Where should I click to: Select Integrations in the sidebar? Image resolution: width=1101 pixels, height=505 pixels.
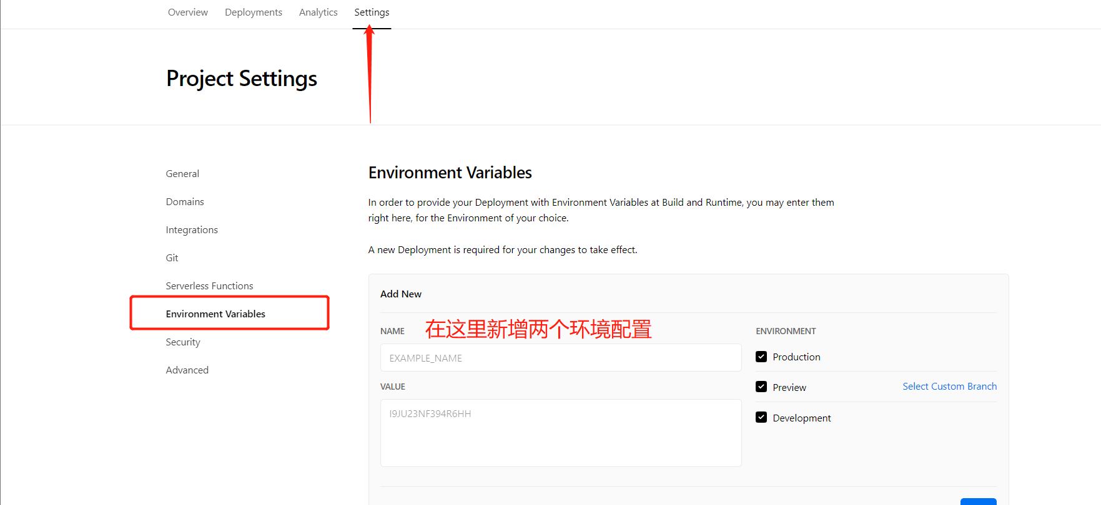coord(192,230)
